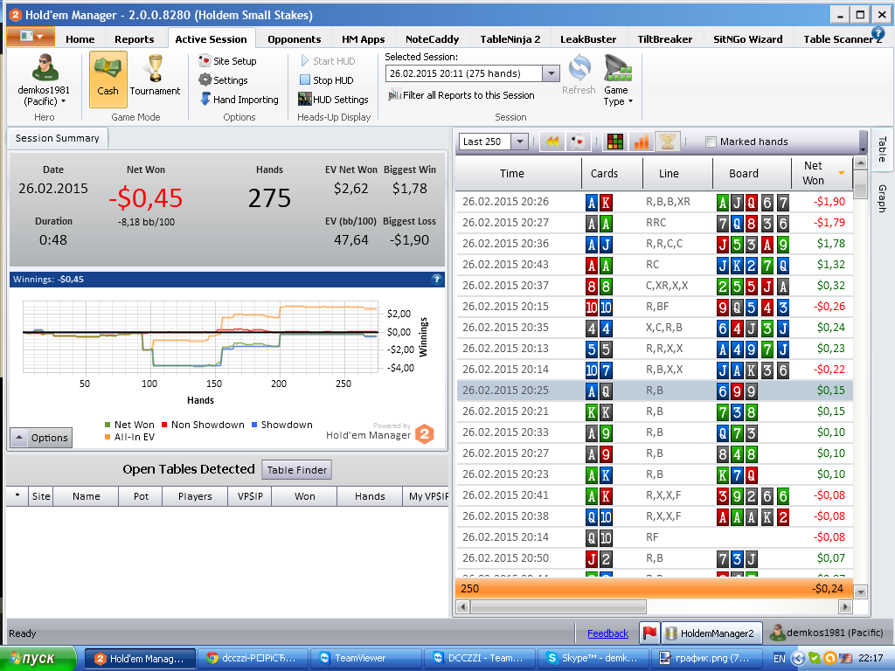The height and width of the screenshot is (671, 895).
Task: Select the 20:36 hand row
Action: (x=654, y=244)
